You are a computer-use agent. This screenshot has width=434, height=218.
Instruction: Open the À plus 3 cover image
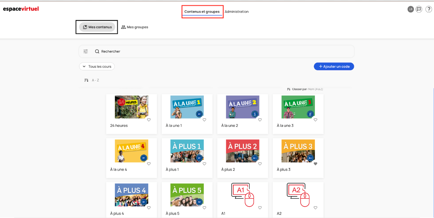[x=298, y=151]
